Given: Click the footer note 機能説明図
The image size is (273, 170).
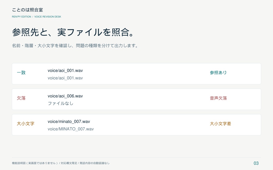Looking at the screenshot, I should (x=61, y=163).
